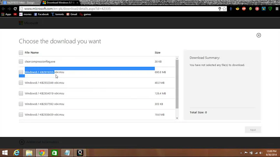Launch Internet Explorer from taskbar

pyautogui.click(x=16, y=153)
